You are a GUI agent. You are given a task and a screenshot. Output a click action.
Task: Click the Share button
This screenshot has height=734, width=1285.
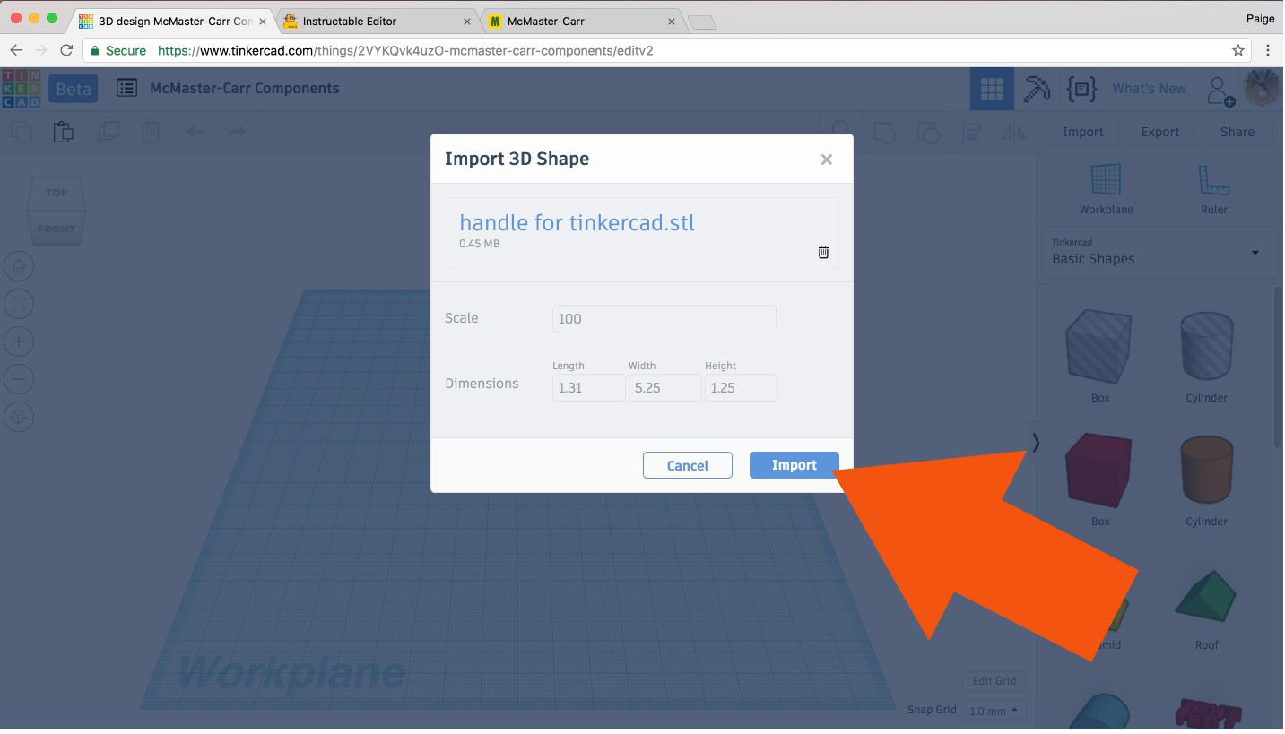tap(1237, 132)
